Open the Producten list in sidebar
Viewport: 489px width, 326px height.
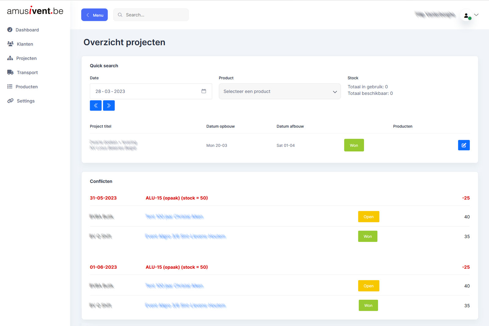coord(23,86)
